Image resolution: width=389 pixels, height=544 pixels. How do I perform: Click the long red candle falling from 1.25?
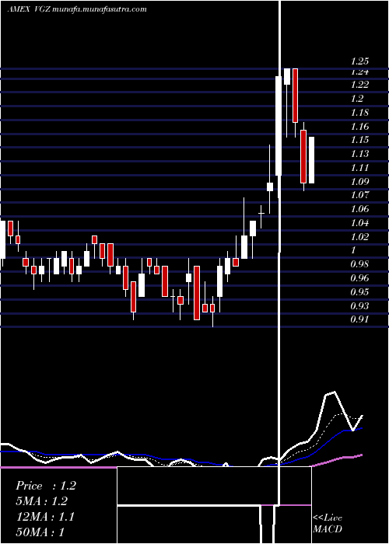(295, 96)
